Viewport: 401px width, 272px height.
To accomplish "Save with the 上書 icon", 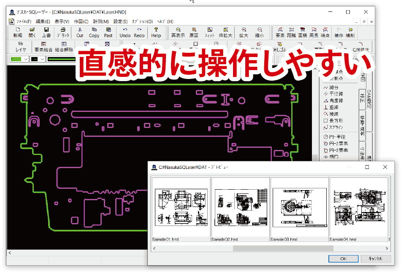I will (46, 33).
